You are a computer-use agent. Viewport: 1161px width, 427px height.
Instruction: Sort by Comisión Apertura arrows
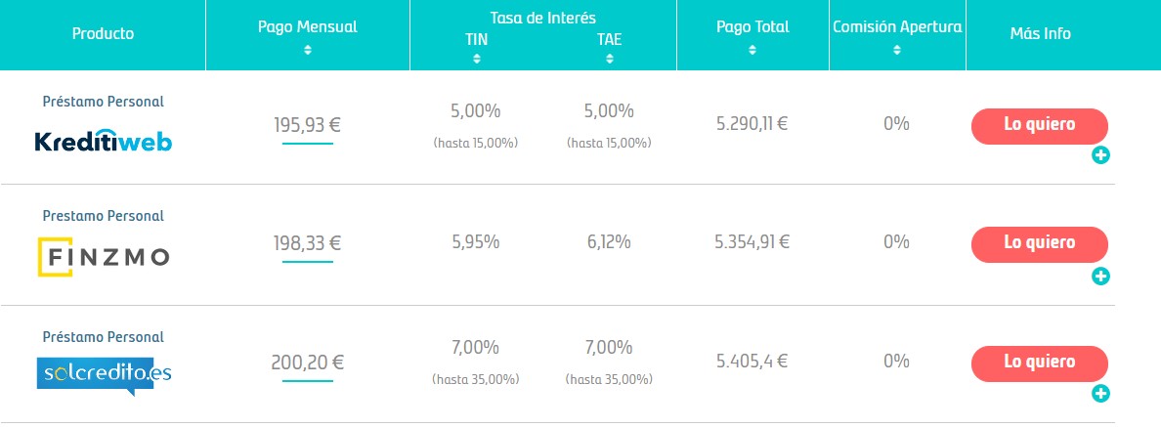[x=897, y=51]
